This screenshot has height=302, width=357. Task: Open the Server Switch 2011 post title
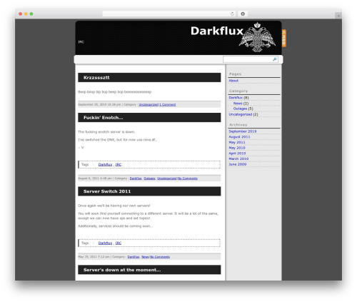pos(107,191)
